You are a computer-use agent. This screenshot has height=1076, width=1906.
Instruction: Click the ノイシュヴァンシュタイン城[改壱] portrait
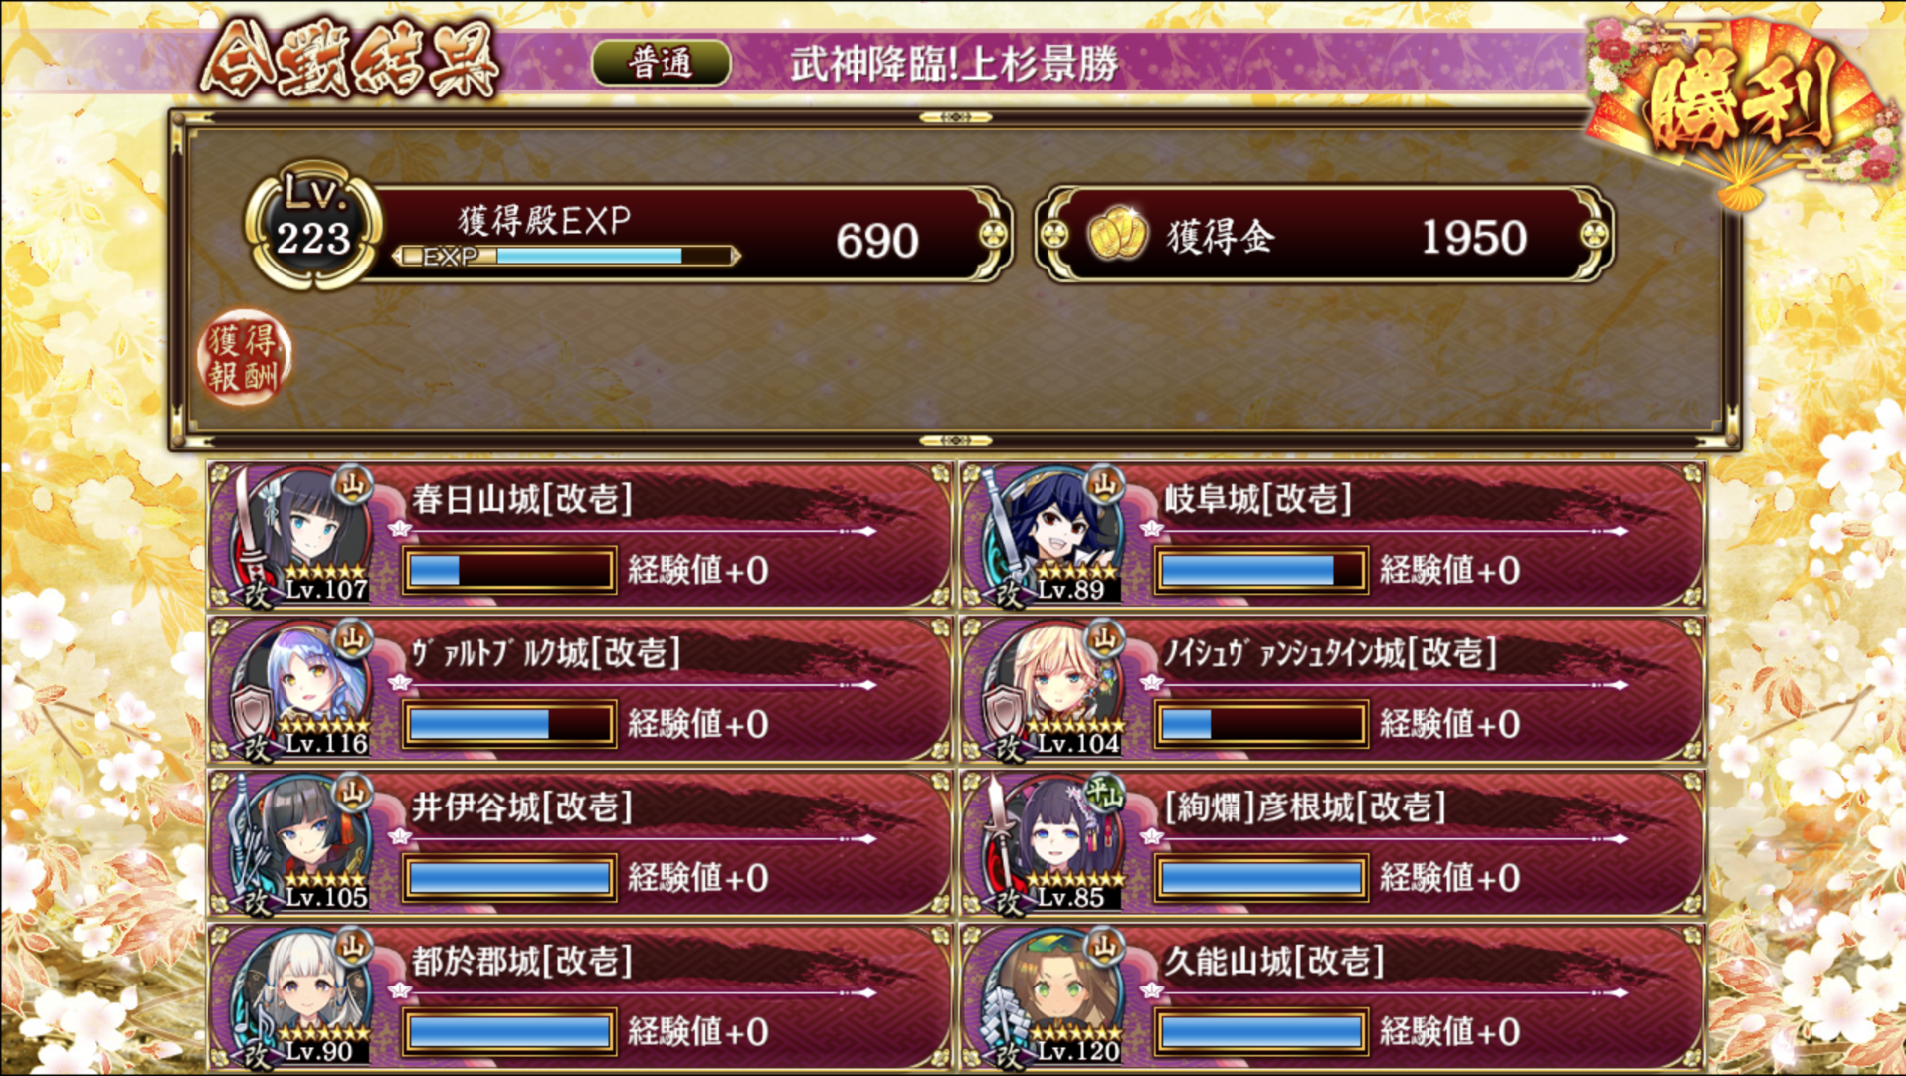1052,688
